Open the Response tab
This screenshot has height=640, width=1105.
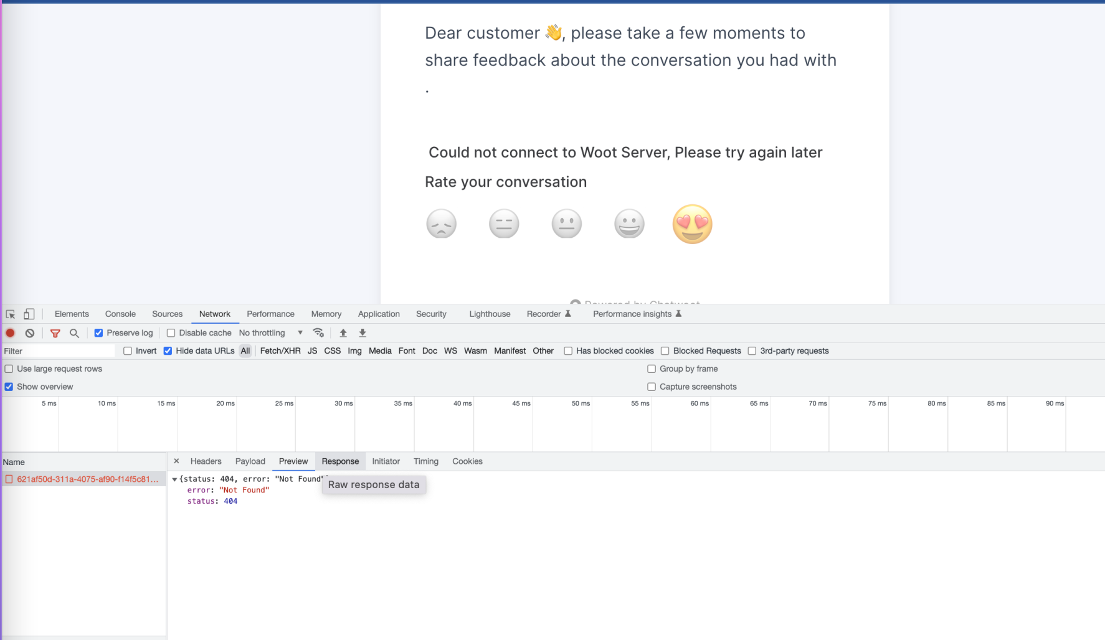(340, 461)
